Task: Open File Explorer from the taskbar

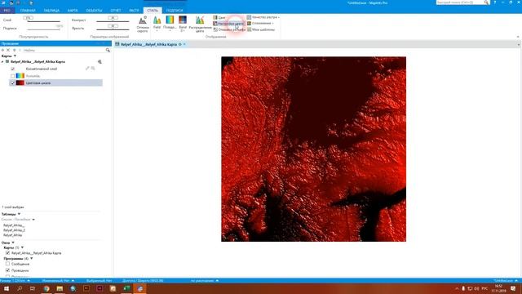Action: click(x=60, y=288)
